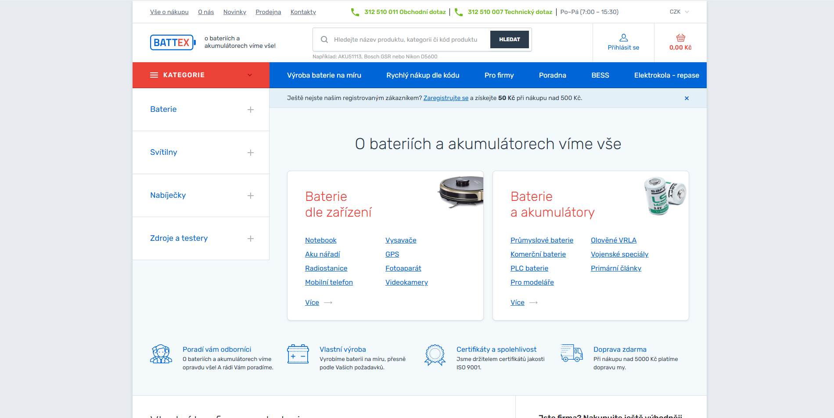The width and height of the screenshot is (834, 418).
Task: Open the Zaregistrujte se link
Action: (x=446, y=98)
